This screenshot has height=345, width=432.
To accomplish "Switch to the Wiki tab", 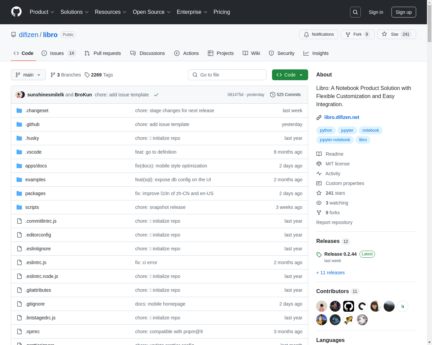I will (251, 53).
